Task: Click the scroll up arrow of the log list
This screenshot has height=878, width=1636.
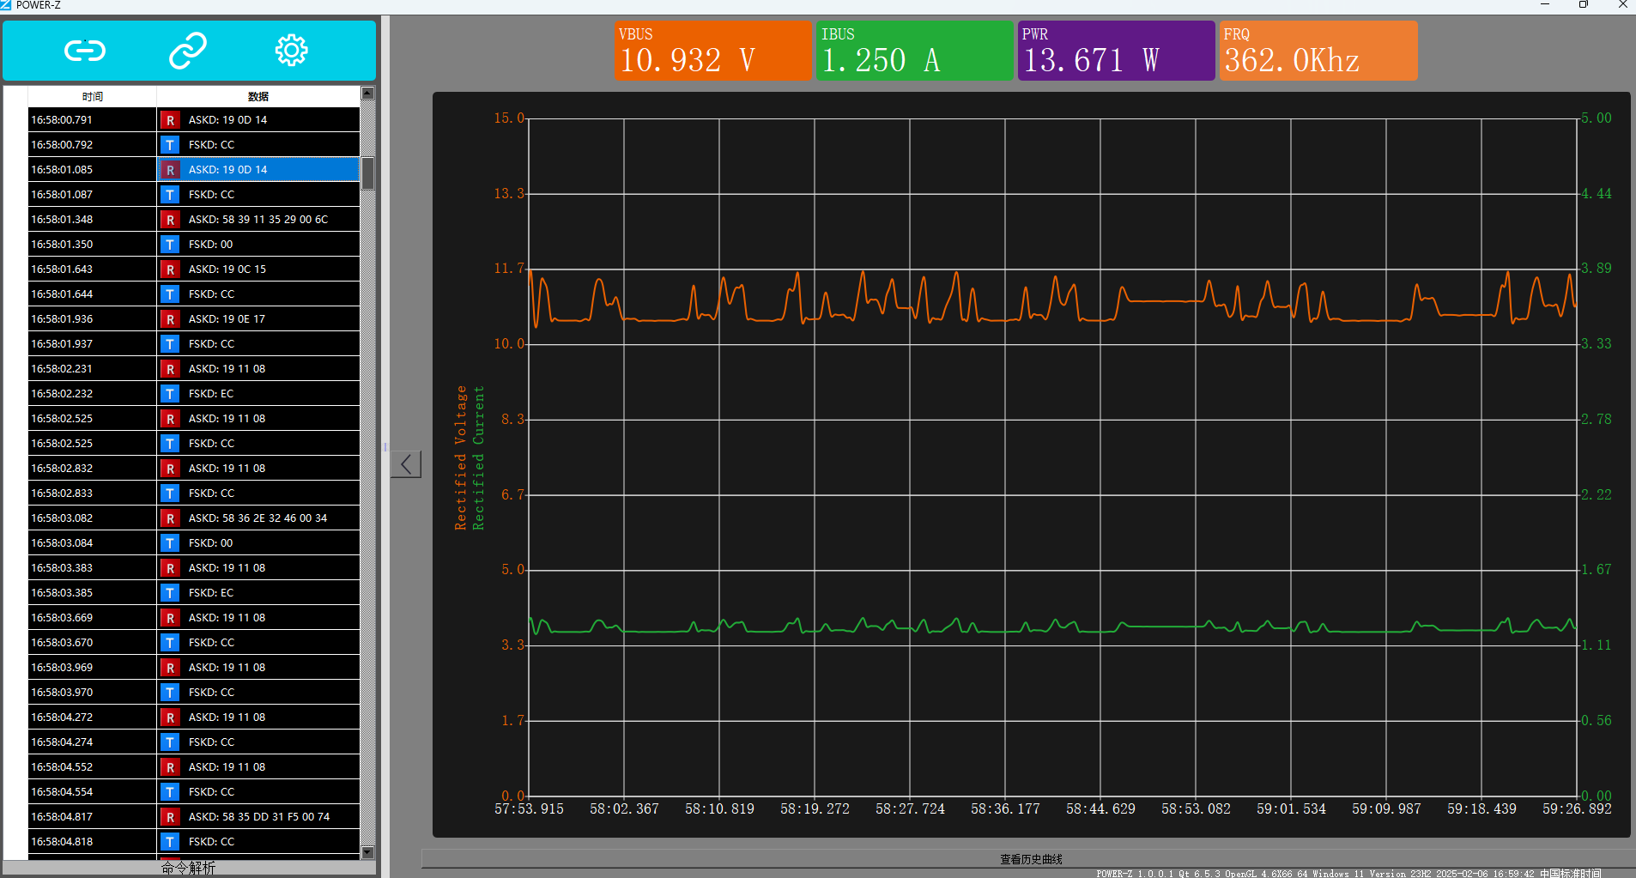Action: 367,93
